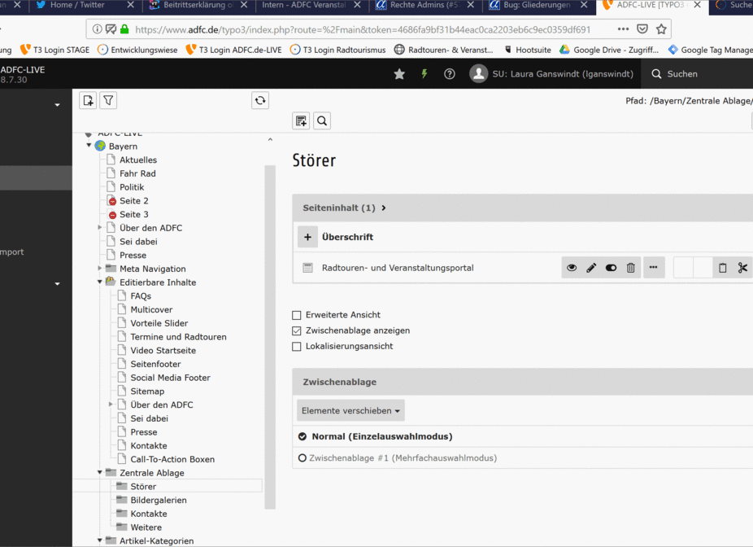Switch to the Home / Twitter browser tab
This screenshot has width=753, height=547.
(x=77, y=5)
